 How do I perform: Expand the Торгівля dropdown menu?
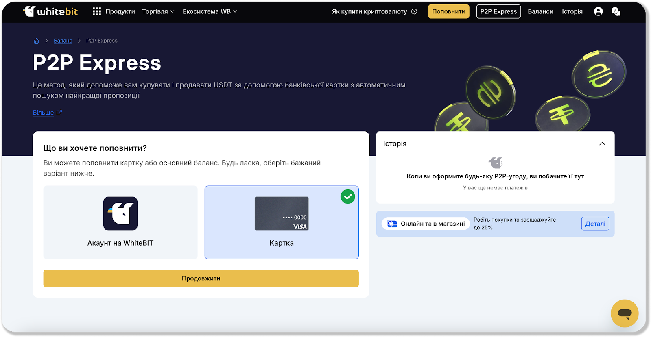158,11
